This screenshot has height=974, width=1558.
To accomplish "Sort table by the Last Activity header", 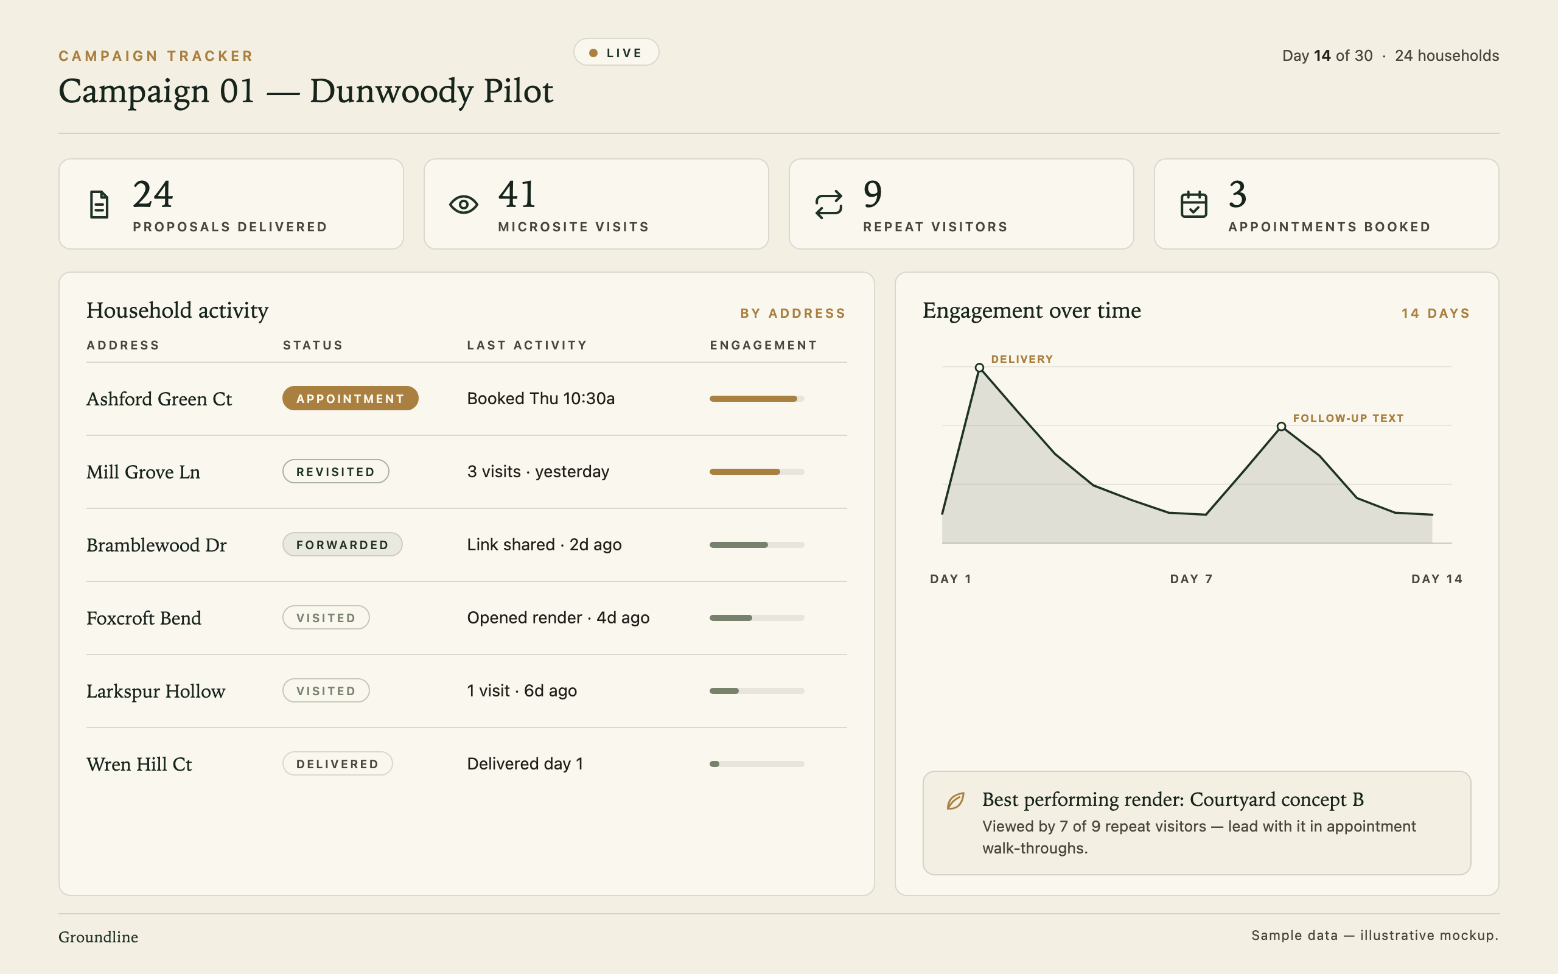I will coord(526,345).
